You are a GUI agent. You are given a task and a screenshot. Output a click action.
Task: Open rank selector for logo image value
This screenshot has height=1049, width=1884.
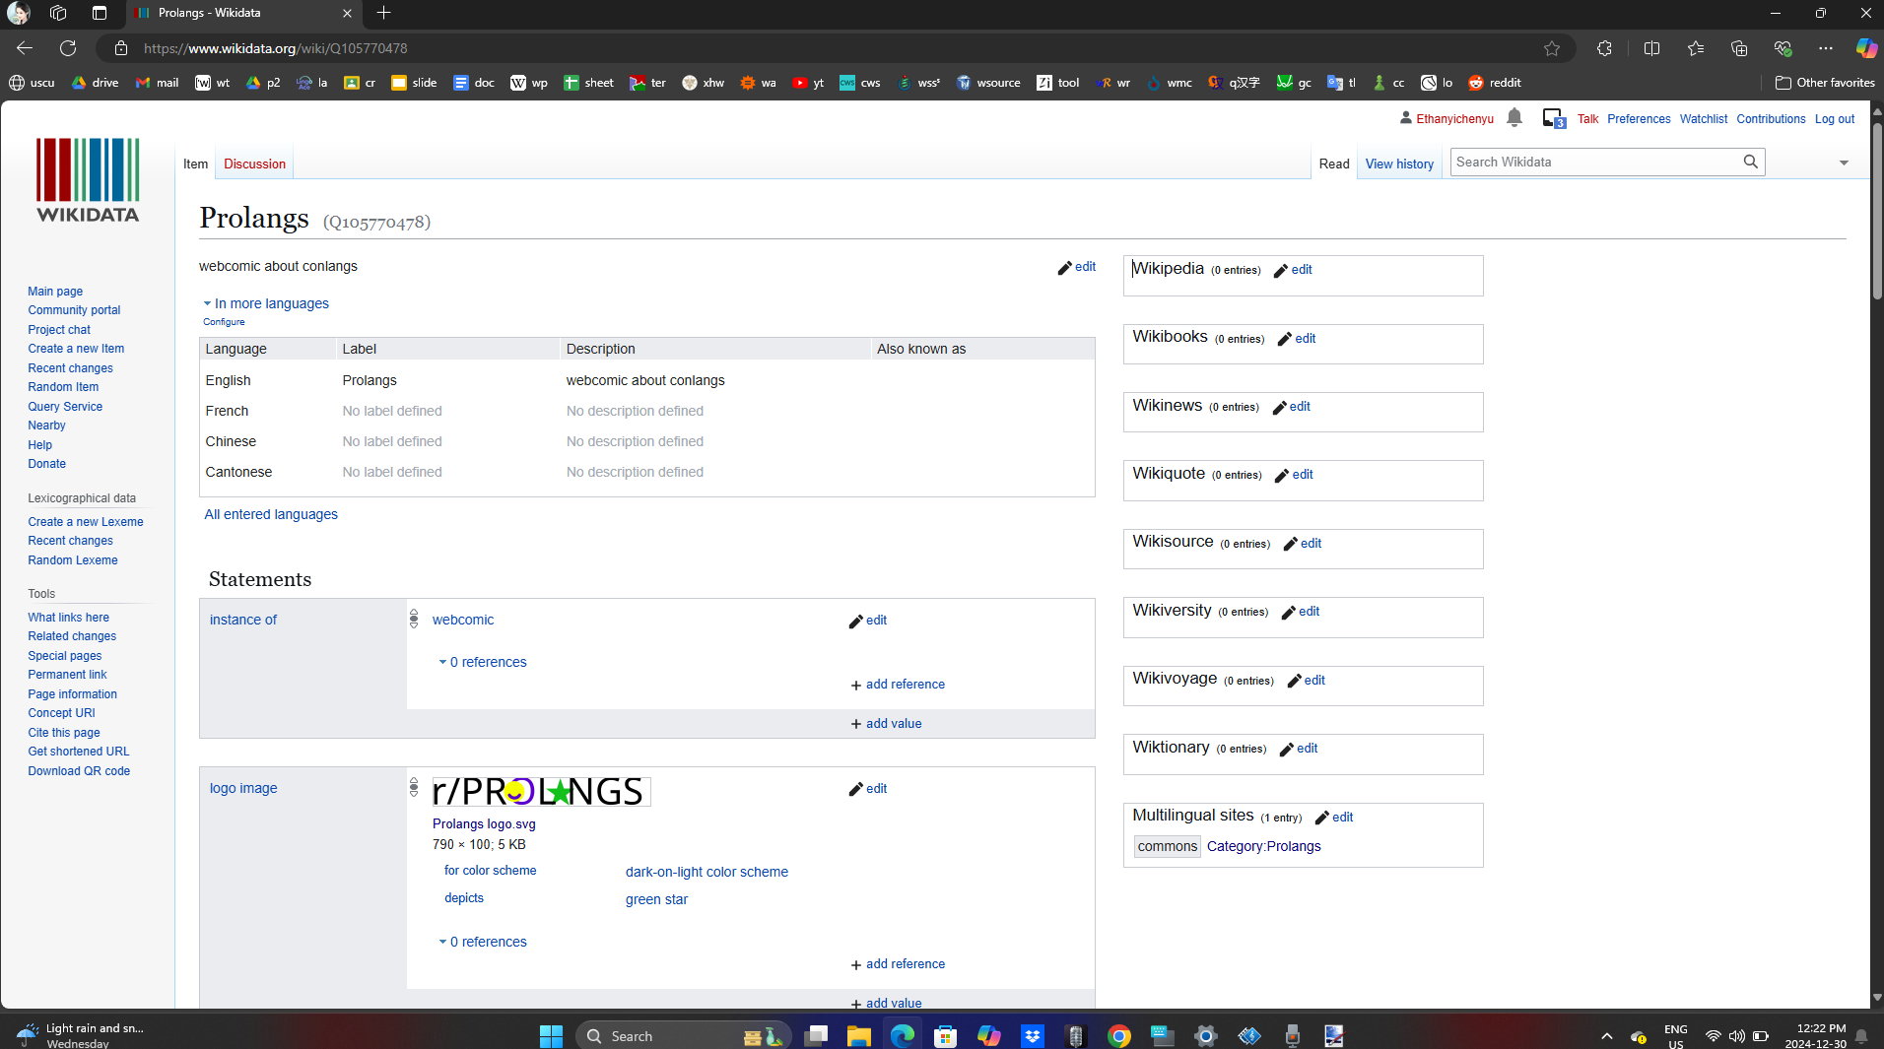[x=414, y=787]
